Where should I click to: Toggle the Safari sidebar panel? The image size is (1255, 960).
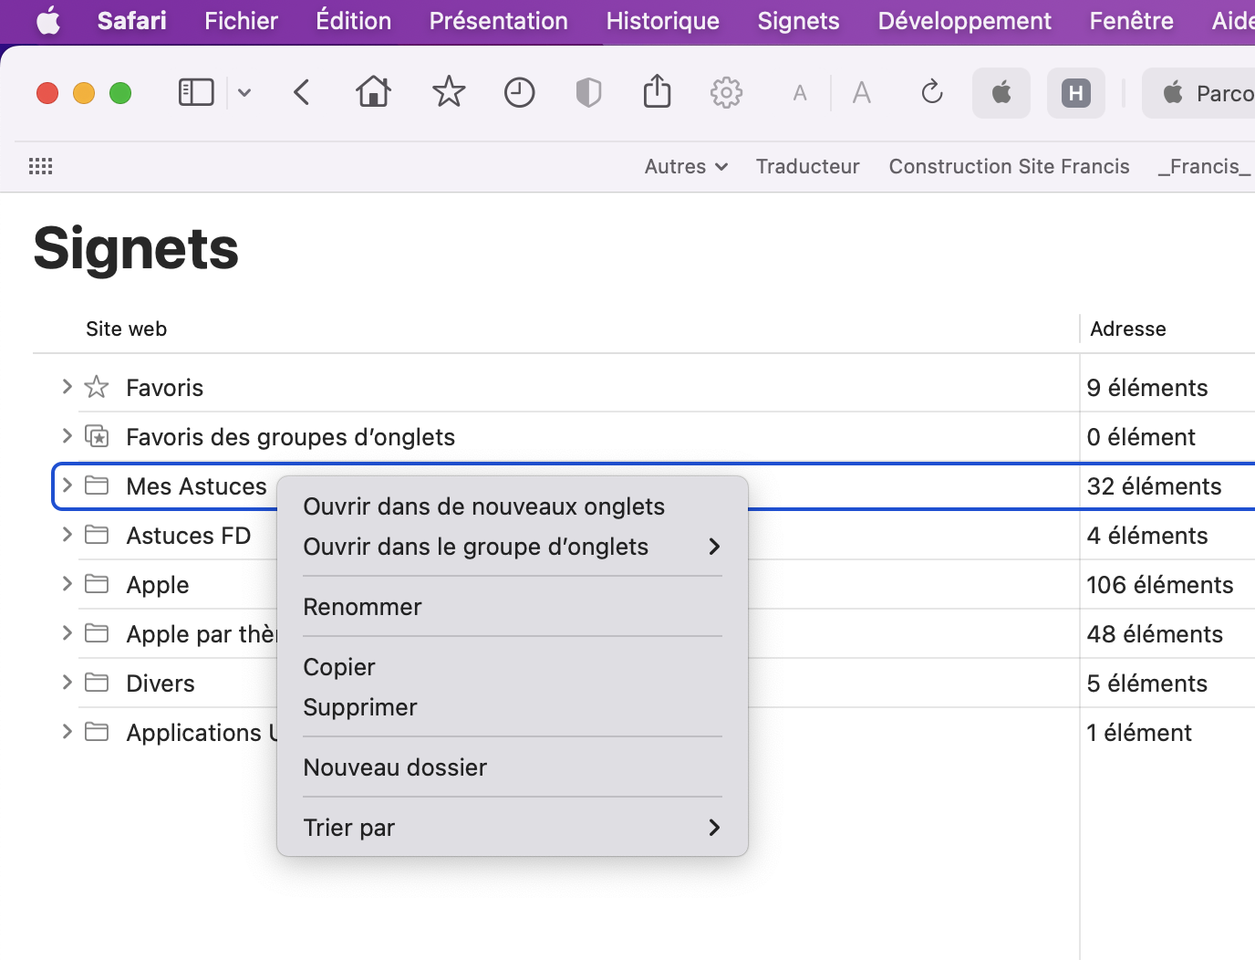coord(196,92)
